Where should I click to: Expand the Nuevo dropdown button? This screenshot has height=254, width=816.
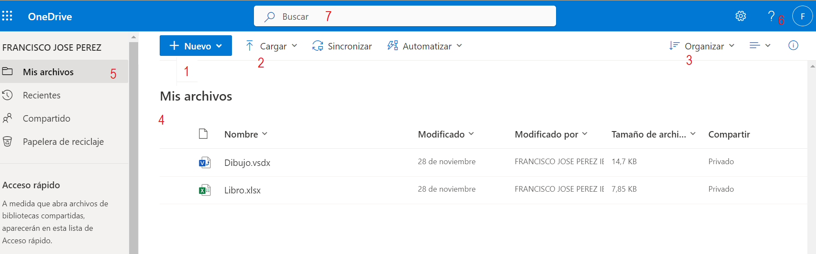click(196, 46)
